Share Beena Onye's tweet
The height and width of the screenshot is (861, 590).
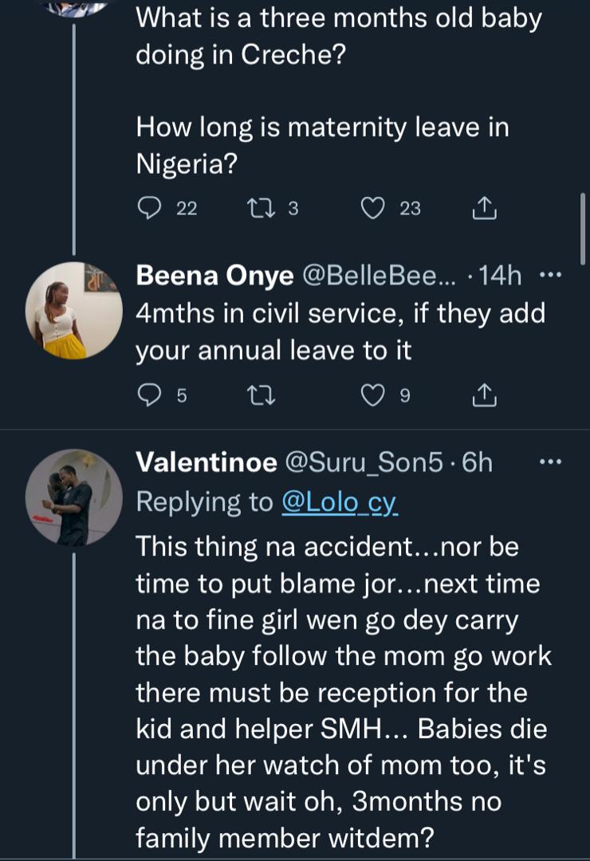coord(484,395)
